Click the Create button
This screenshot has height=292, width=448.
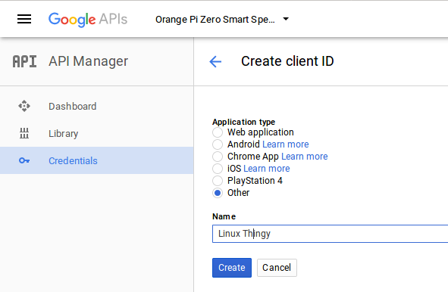[232, 268]
